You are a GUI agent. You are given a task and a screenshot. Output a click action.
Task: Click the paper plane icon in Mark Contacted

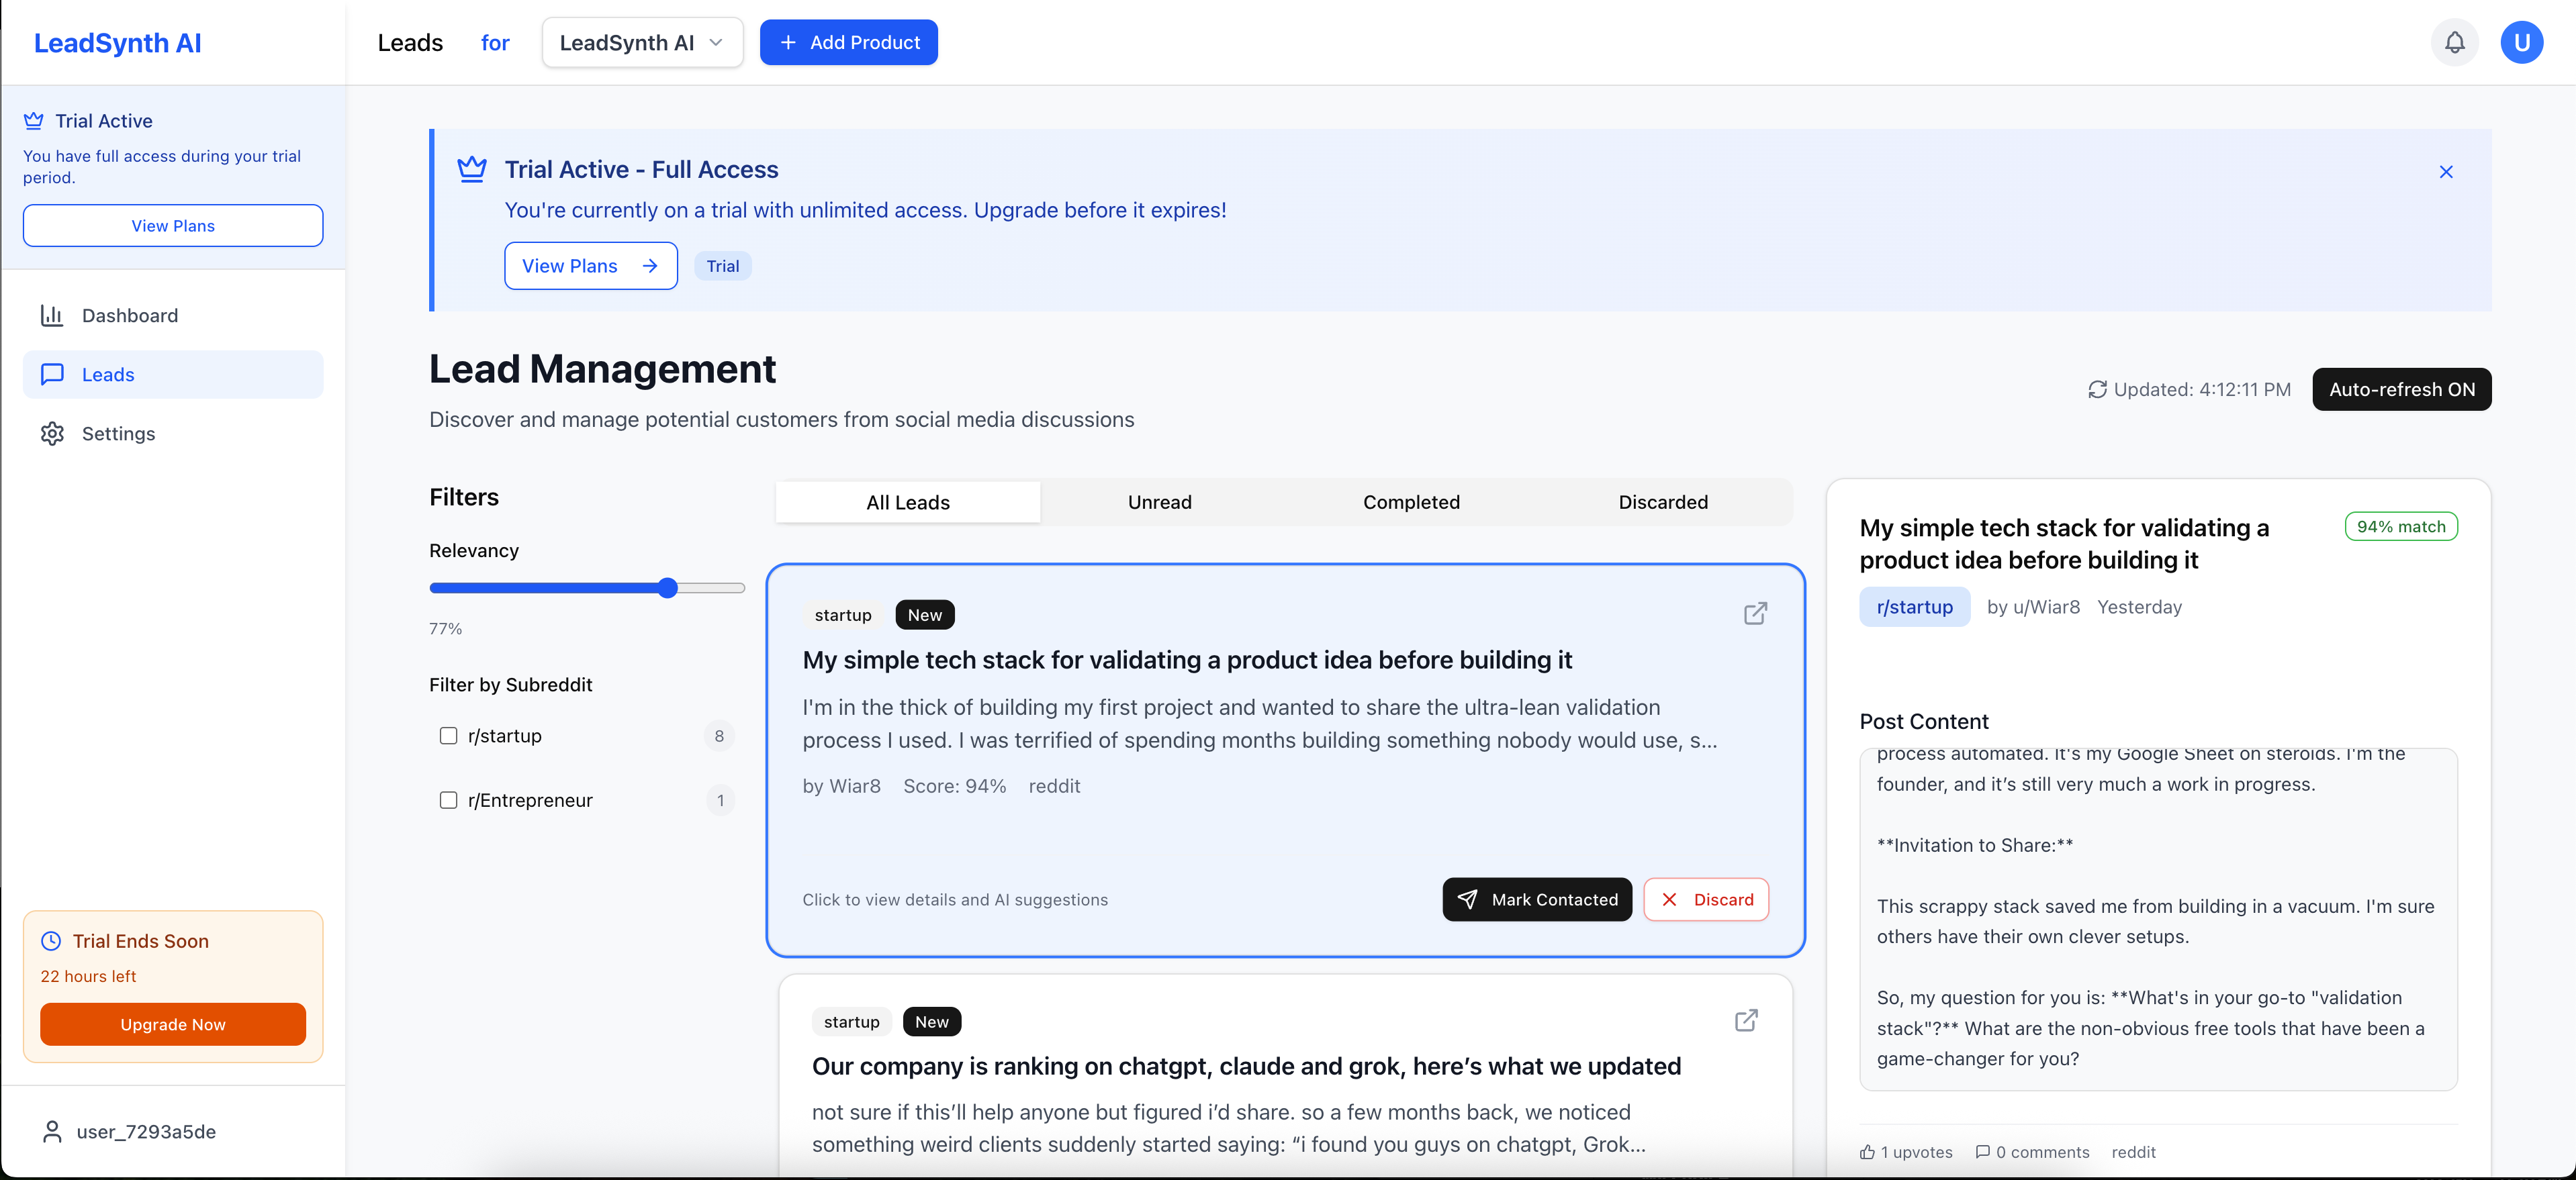coord(1467,899)
